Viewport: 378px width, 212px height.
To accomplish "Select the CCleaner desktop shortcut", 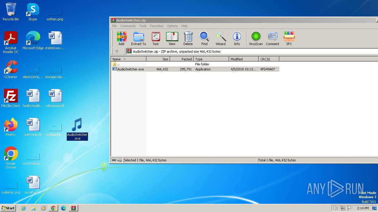I will 11,69.
